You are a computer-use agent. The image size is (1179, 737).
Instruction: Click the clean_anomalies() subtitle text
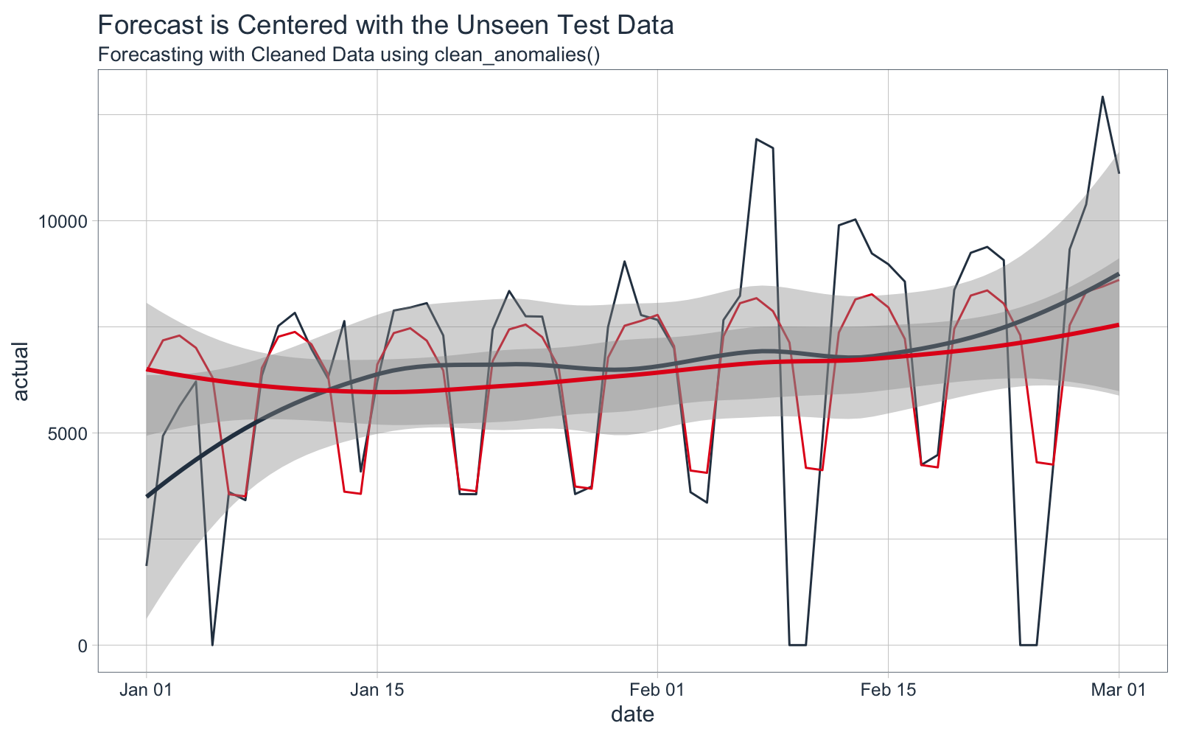(348, 55)
